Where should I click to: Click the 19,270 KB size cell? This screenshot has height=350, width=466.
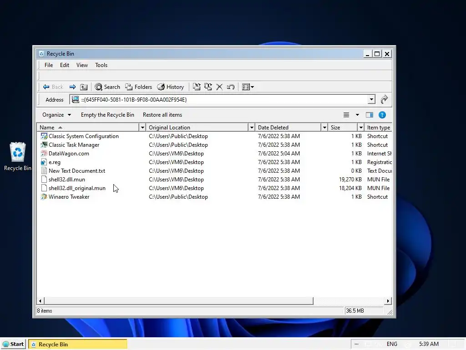tap(350, 180)
